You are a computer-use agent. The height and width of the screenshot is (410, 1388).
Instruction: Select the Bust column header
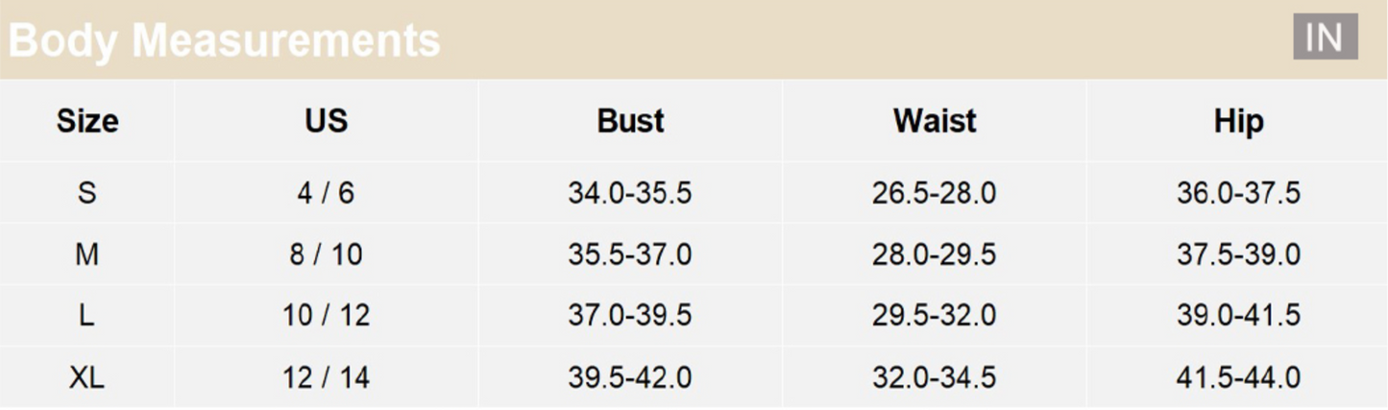630,121
